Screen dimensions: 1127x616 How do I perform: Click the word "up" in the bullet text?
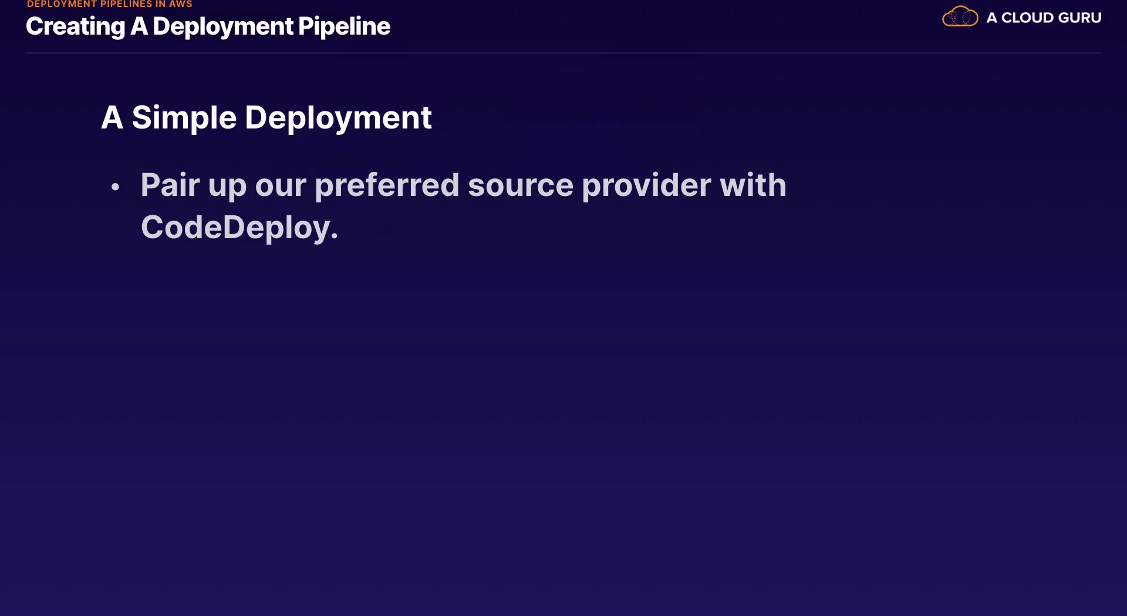[227, 187]
